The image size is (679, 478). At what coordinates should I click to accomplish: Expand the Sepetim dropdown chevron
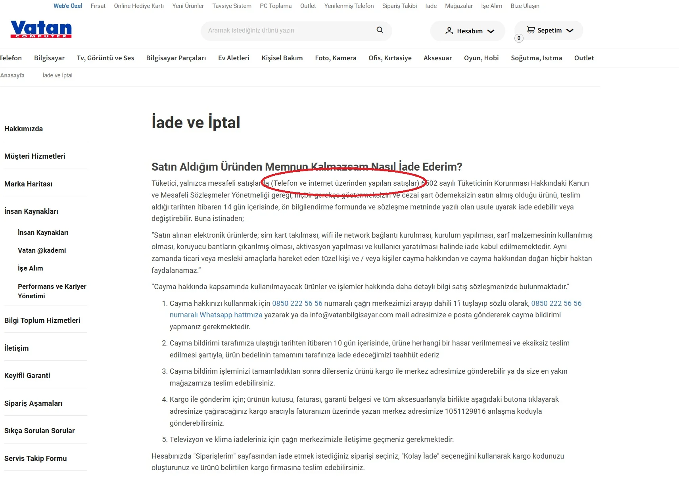(570, 31)
